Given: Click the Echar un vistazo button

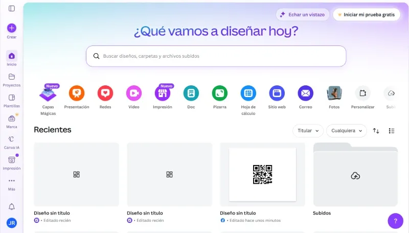Looking at the screenshot, I should tap(303, 15).
